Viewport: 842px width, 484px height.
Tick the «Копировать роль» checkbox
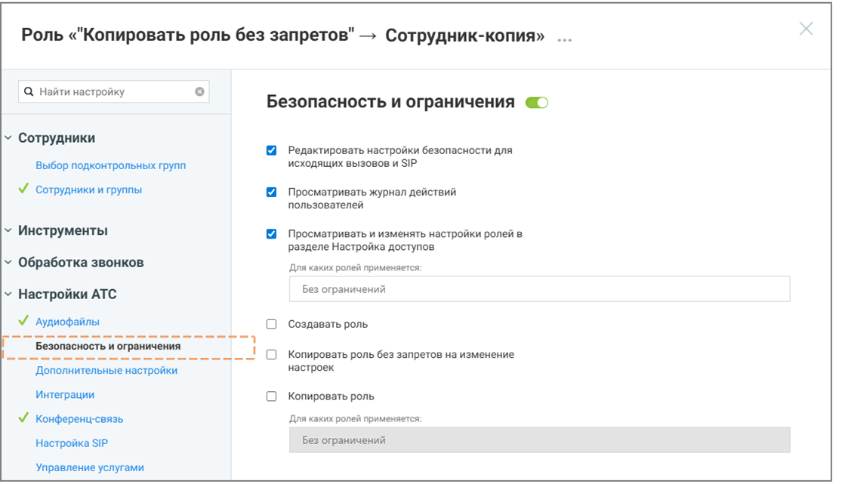coord(272,396)
